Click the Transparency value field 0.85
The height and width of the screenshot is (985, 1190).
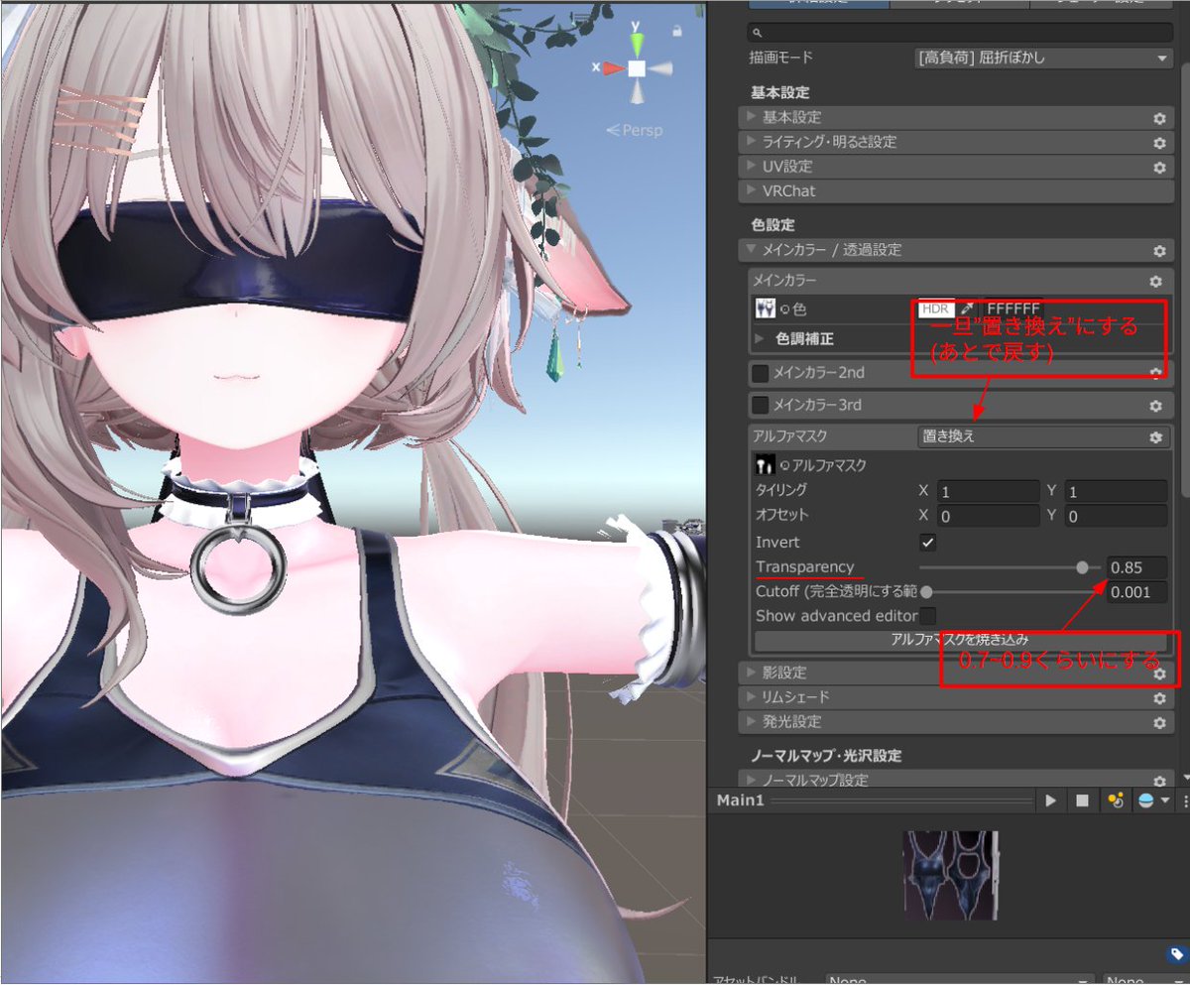click(x=1136, y=567)
